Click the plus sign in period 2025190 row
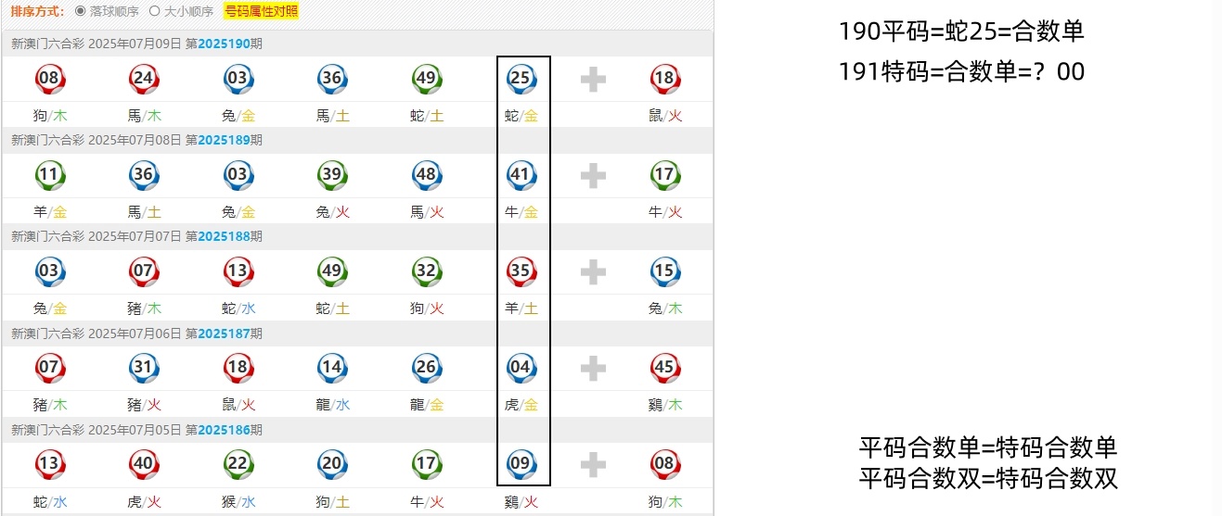 tap(593, 80)
